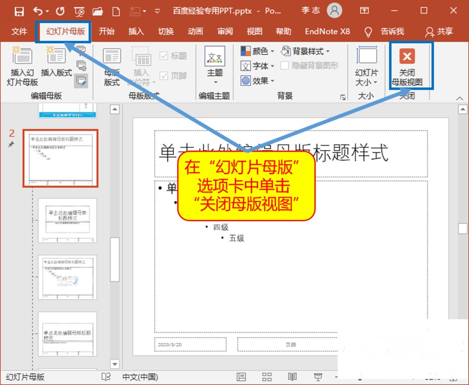Toggle the 页脚 checkbox

pos(173,76)
